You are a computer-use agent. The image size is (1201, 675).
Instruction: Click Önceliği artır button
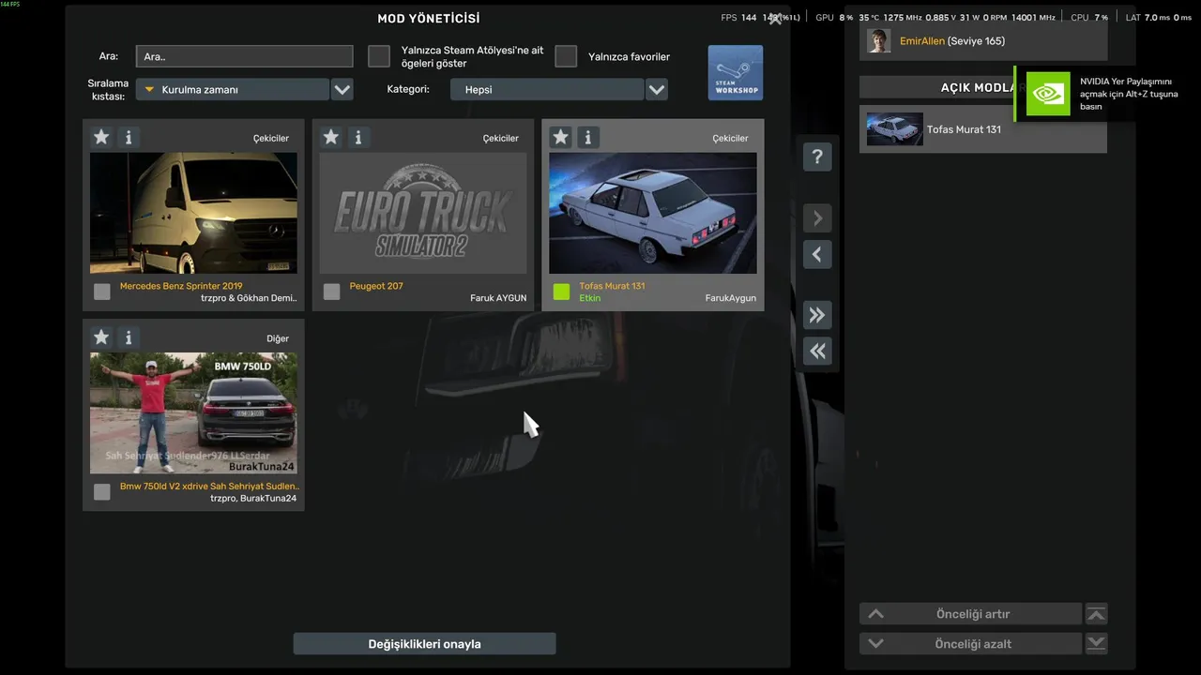coord(971,614)
